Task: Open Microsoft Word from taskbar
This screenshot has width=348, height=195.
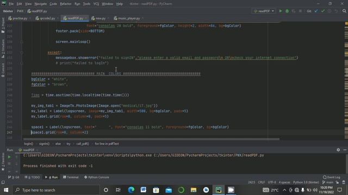Action: point(144,190)
